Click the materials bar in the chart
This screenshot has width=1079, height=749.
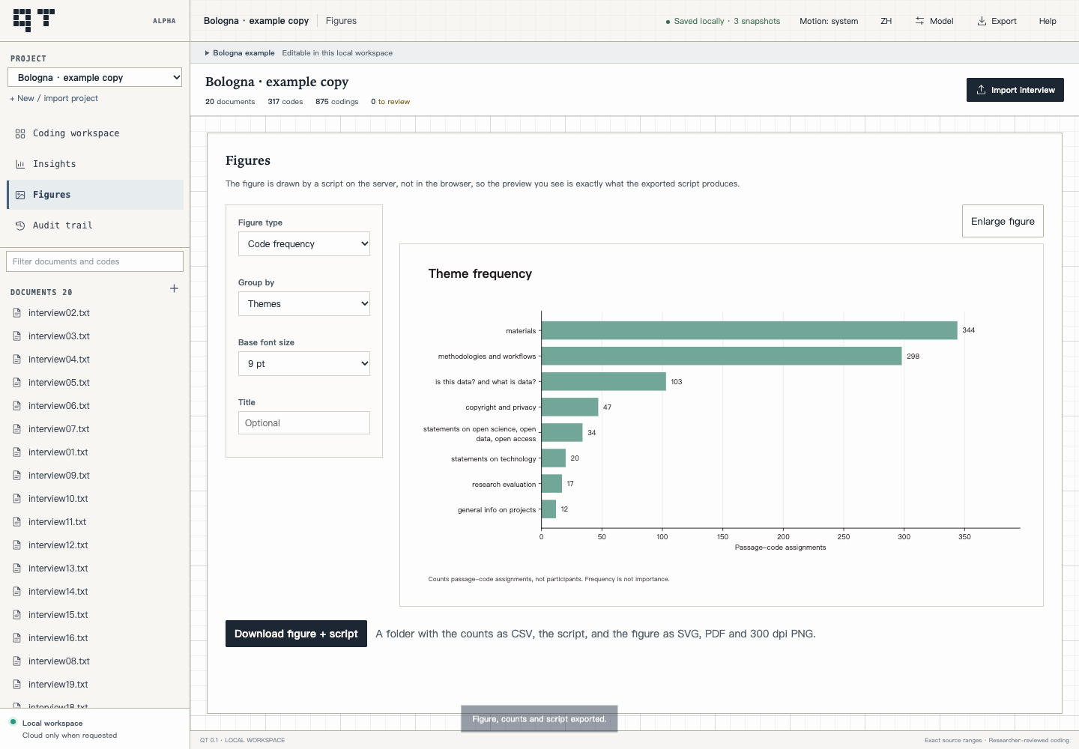749,330
